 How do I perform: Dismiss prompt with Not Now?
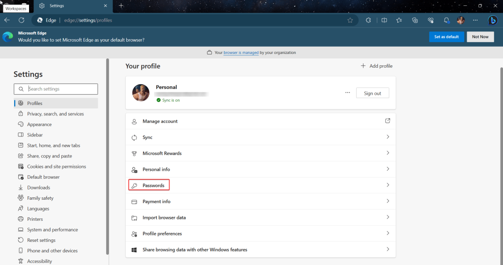[x=480, y=37]
